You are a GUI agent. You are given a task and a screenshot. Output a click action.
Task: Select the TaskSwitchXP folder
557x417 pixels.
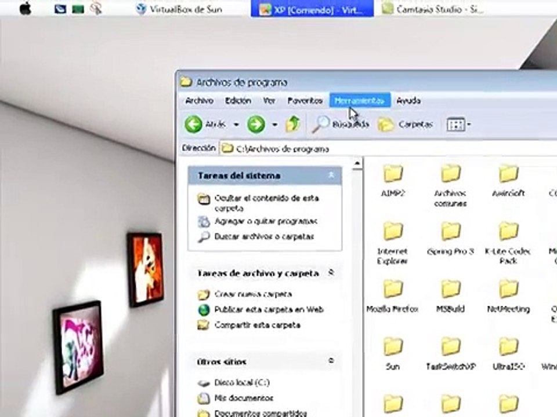(450, 353)
